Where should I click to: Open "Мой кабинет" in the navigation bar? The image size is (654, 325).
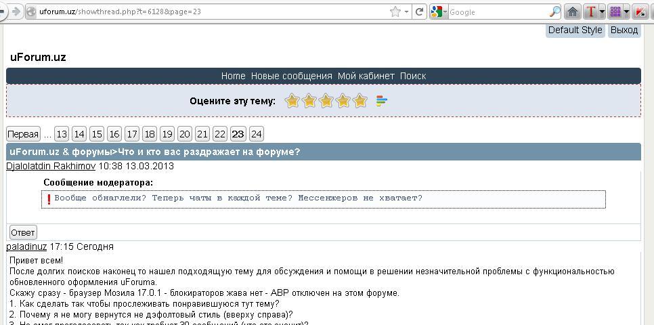pyautogui.click(x=366, y=76)
